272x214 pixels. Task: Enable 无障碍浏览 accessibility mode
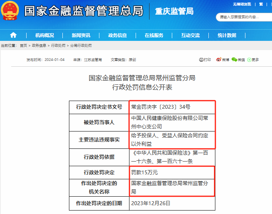coord(242,4)
